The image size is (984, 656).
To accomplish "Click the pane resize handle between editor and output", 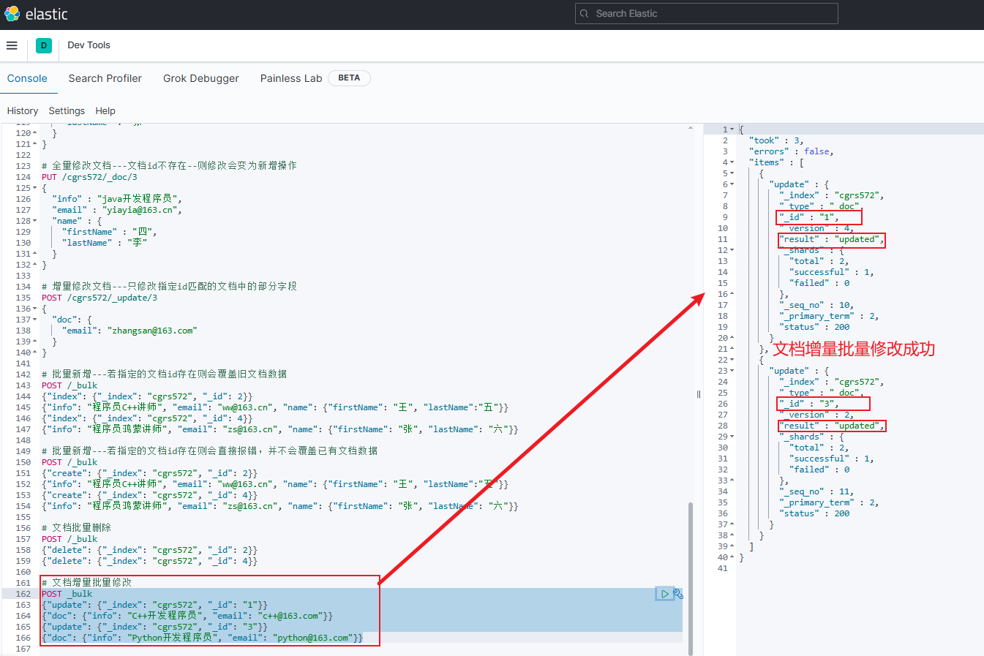I will 698,393.
